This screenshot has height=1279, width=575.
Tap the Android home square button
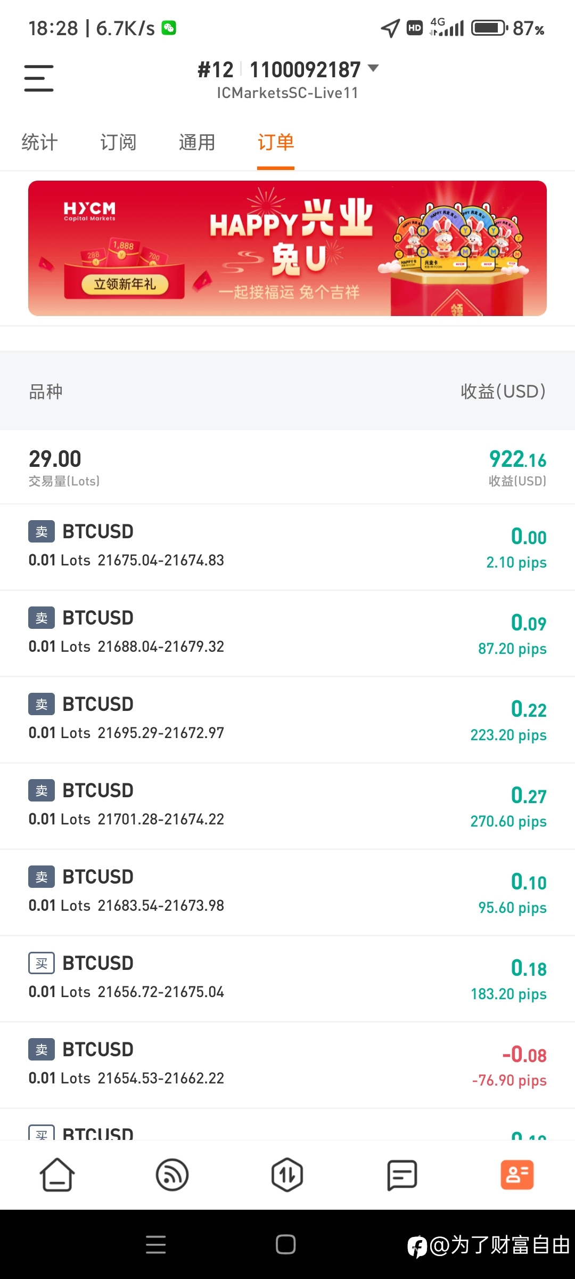click(x=286, y=1244)
